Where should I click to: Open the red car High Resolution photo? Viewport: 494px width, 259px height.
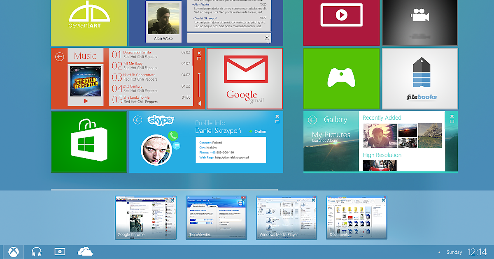click(x=380, y=166)
